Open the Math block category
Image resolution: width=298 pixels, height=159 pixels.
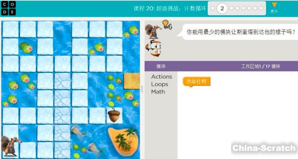158,92
